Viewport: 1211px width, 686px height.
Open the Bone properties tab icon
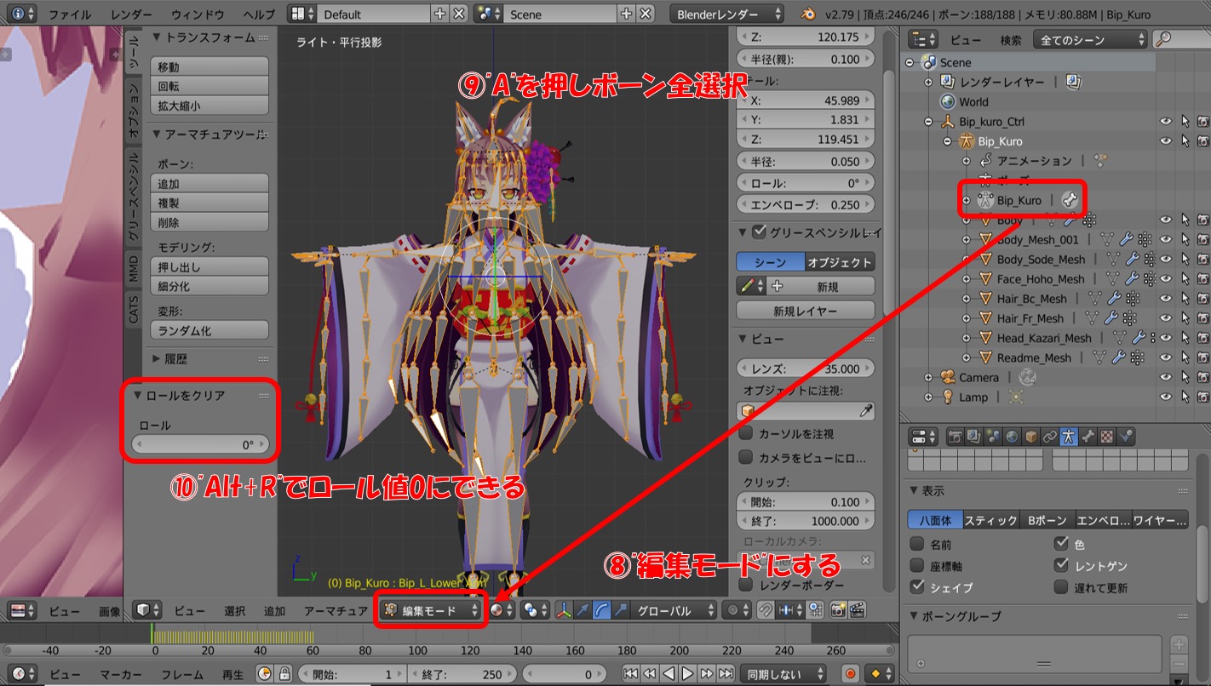point(1088,437)
